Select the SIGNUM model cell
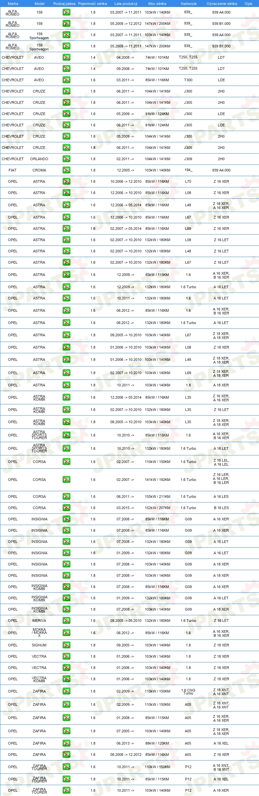The width and height of the screenshot is (259, 796). (x=39, y=645)
